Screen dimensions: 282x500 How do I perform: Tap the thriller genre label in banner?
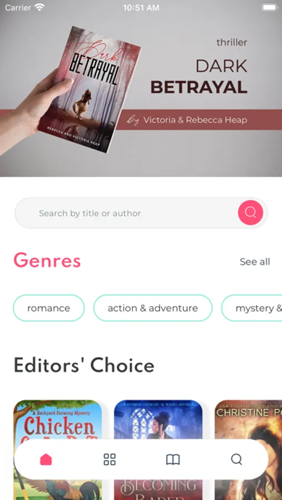[232, 42]
